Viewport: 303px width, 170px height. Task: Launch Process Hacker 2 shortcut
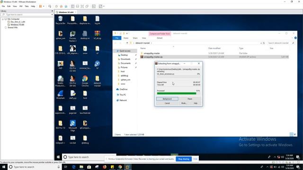(x=72, y=36)
